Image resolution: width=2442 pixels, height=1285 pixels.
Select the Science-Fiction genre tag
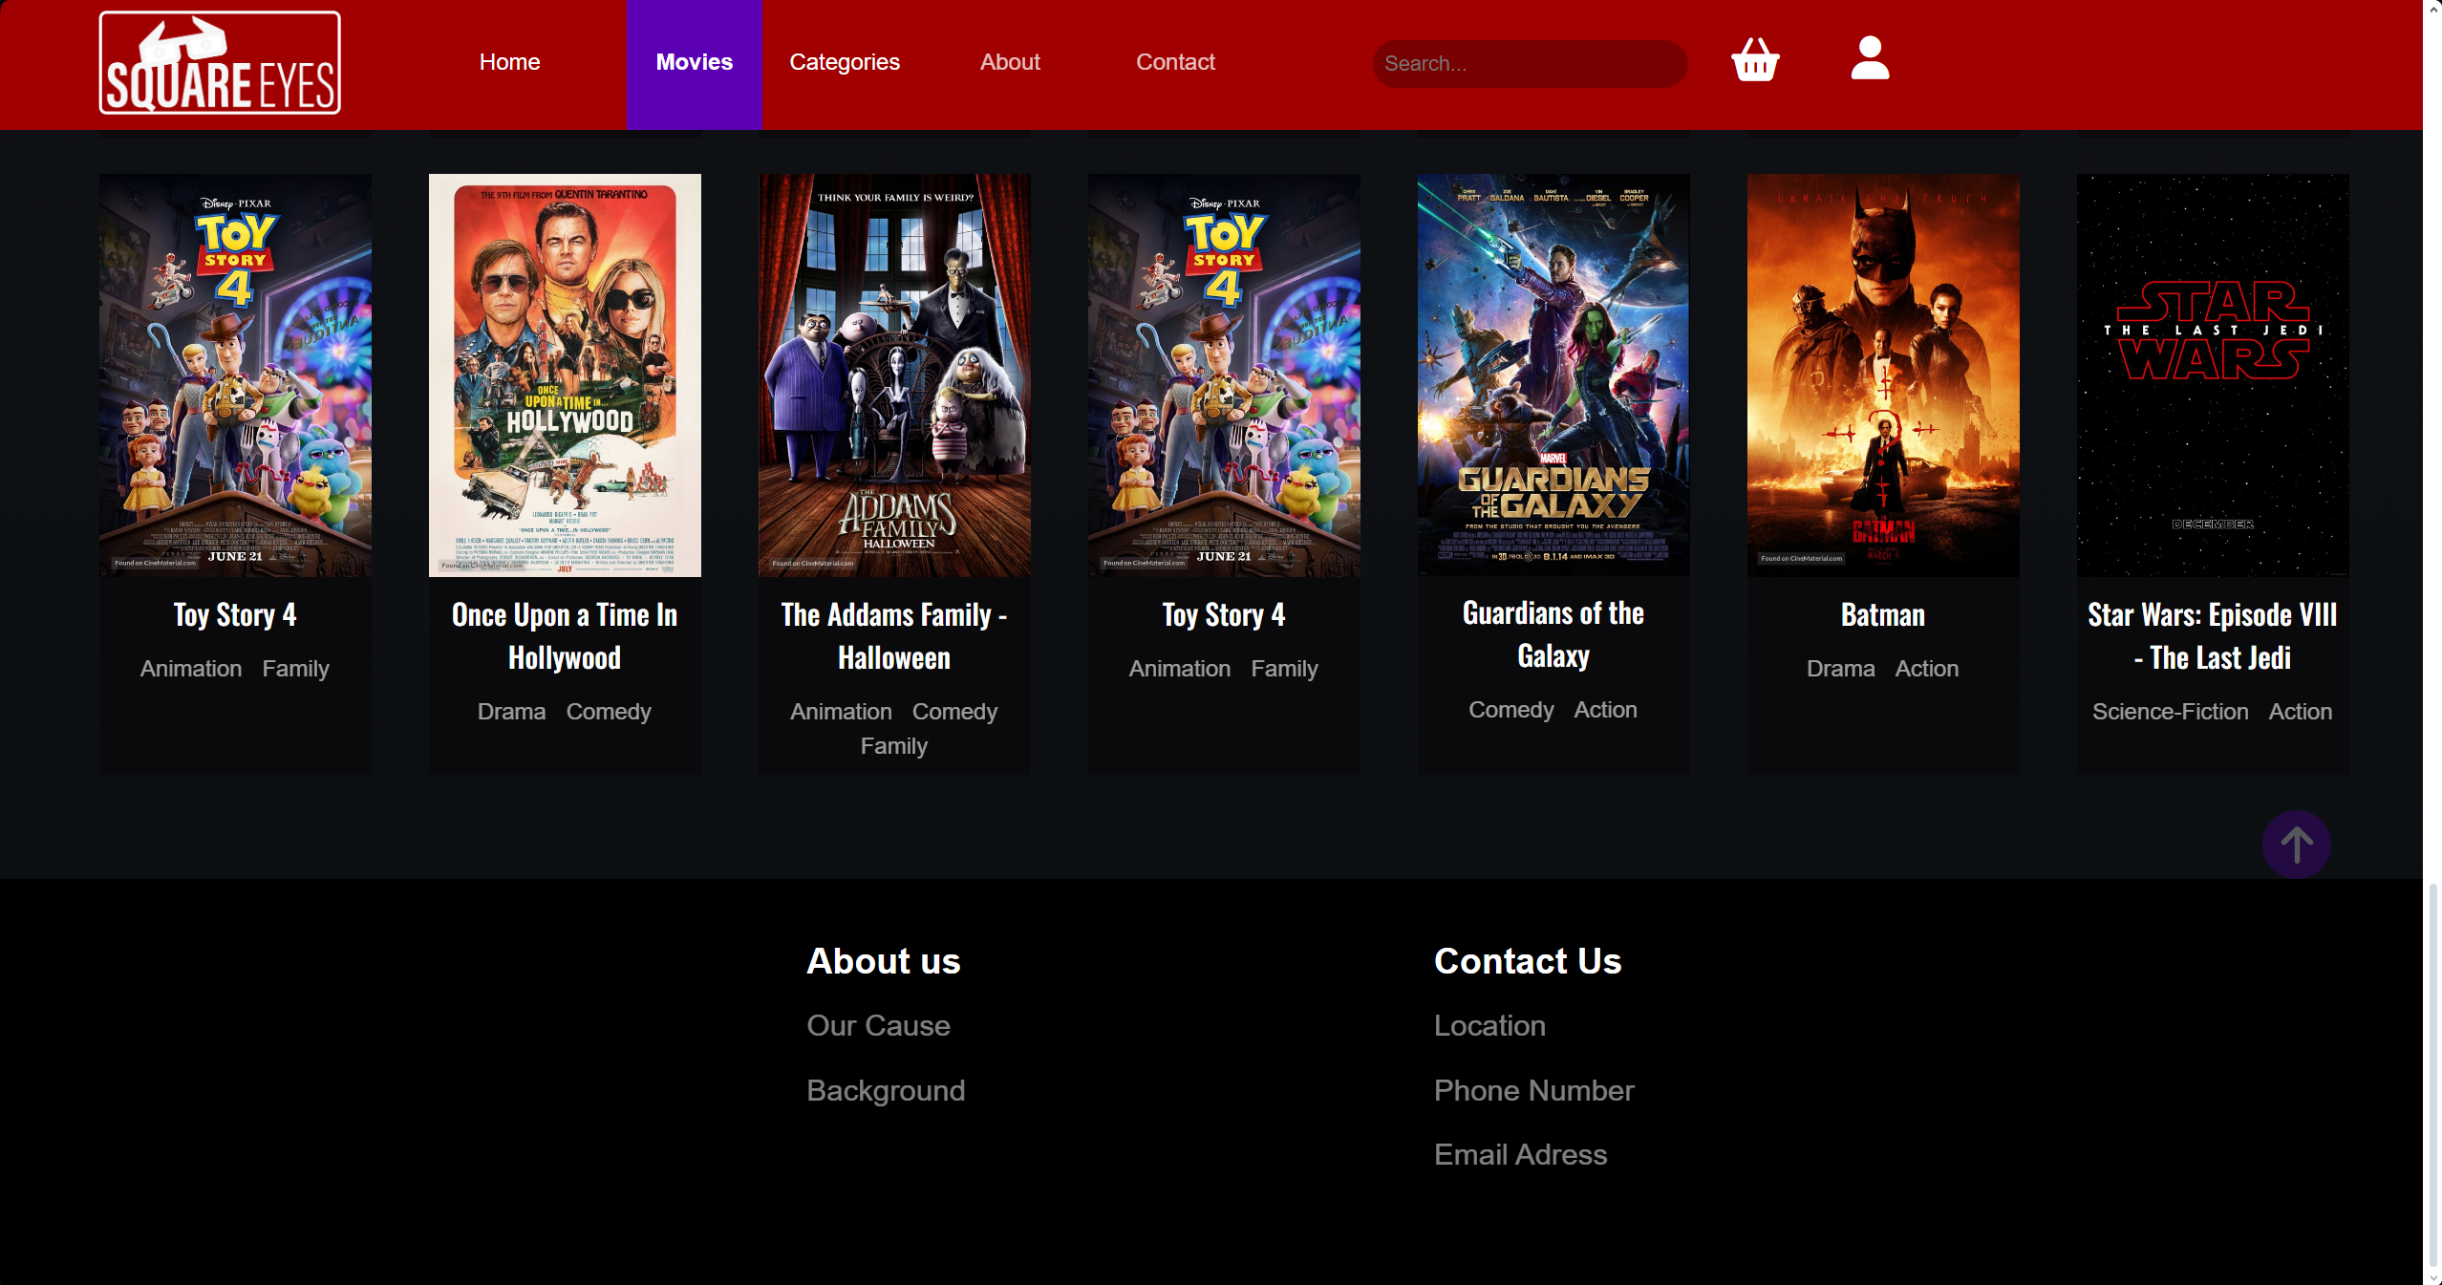(2170, 711)
